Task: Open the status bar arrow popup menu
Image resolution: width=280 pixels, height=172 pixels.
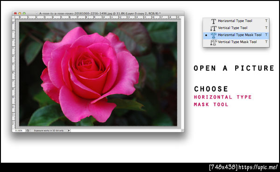Action: (69, 131)
